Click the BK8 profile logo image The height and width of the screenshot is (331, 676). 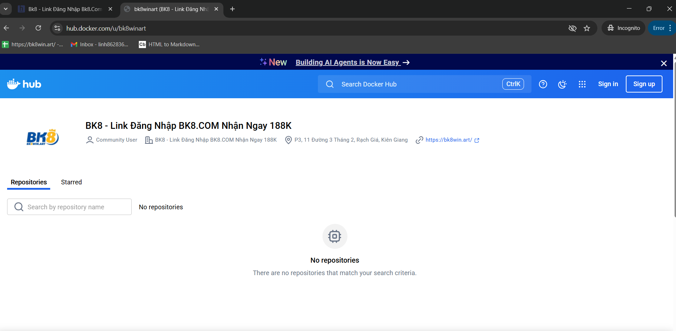coord(43,137)
